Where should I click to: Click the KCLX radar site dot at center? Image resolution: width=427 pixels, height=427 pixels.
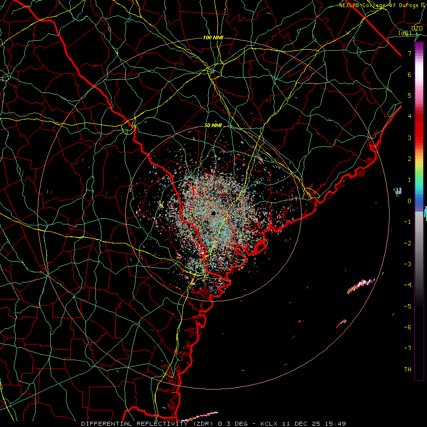[x=213, y=213]
